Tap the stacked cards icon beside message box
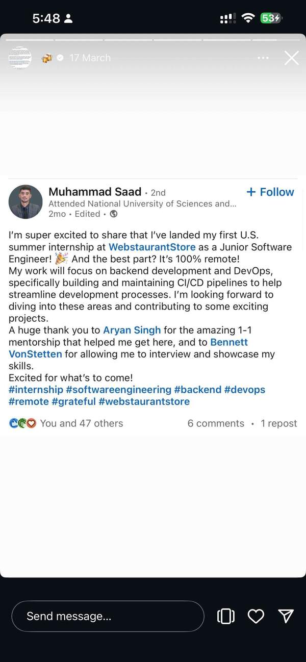The height and width of the screenshot is (662, 306). [x=225, y=616]
